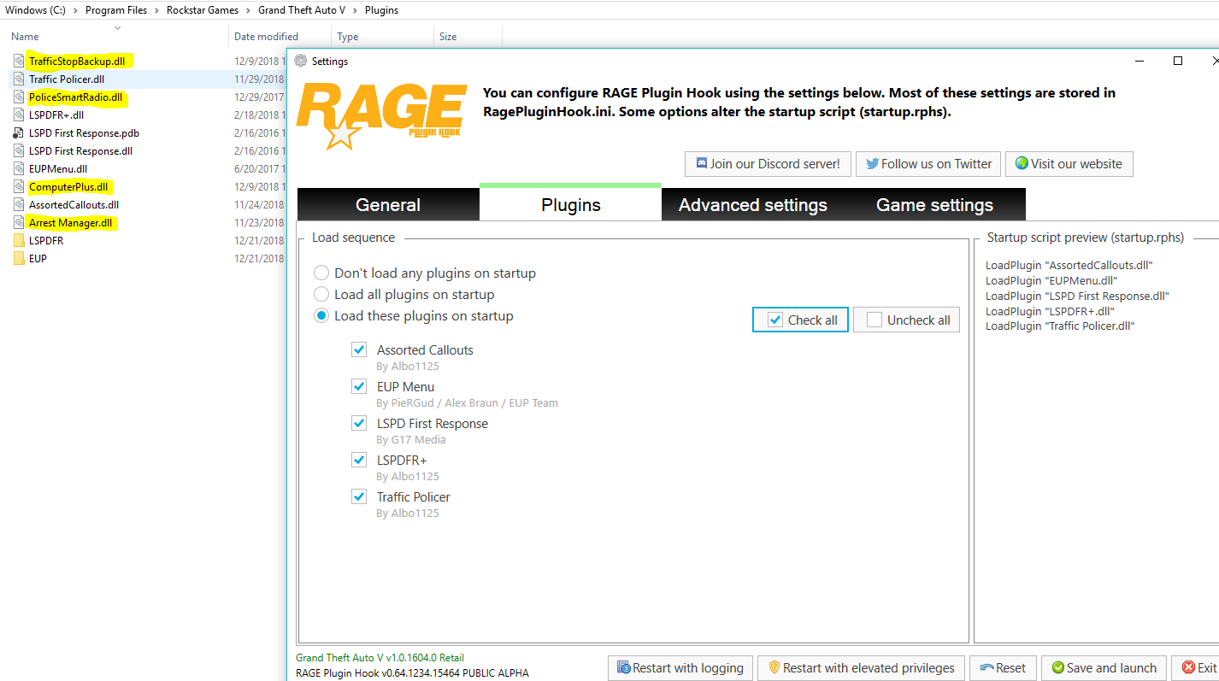Image resolution: width=1219 pixels, height=681 pixels.
Task: Choose "Load all plugins on startup" option
Action: click(321, 295)
